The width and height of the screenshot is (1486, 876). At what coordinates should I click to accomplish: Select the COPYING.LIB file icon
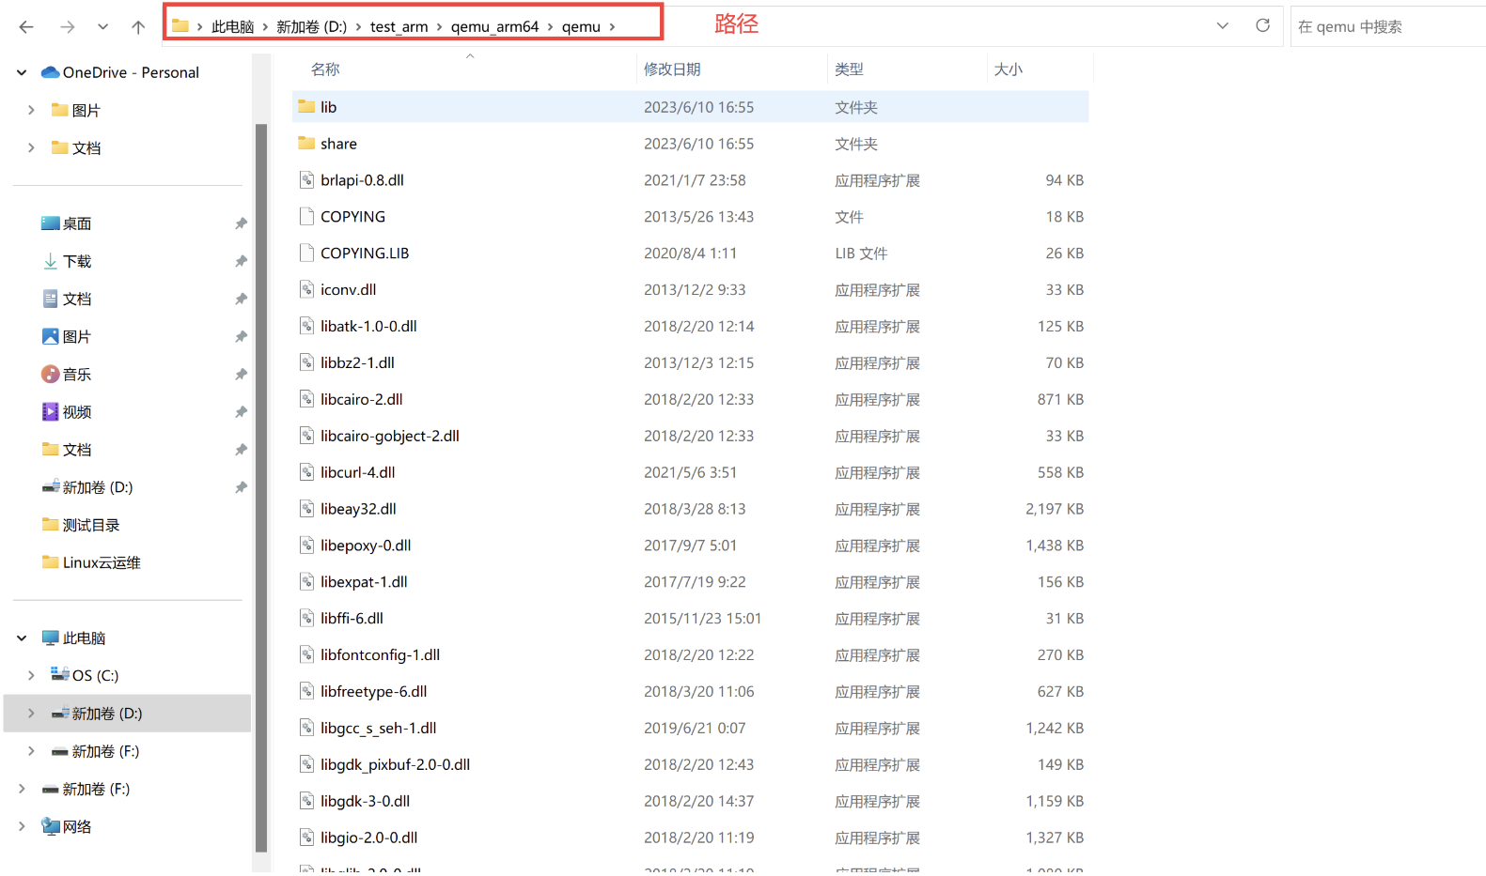tap(306, 253)
